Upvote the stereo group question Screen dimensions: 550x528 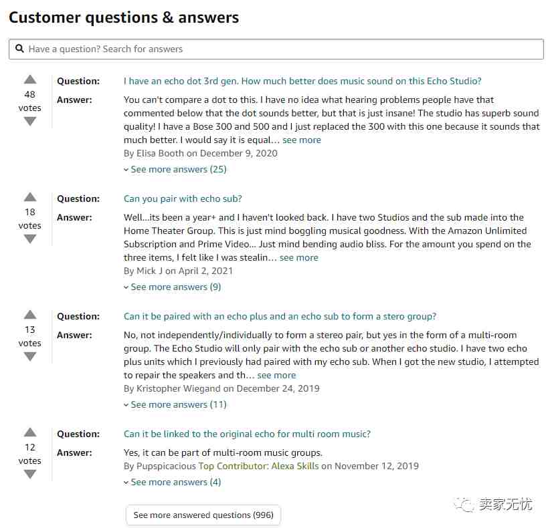point(30,315)
